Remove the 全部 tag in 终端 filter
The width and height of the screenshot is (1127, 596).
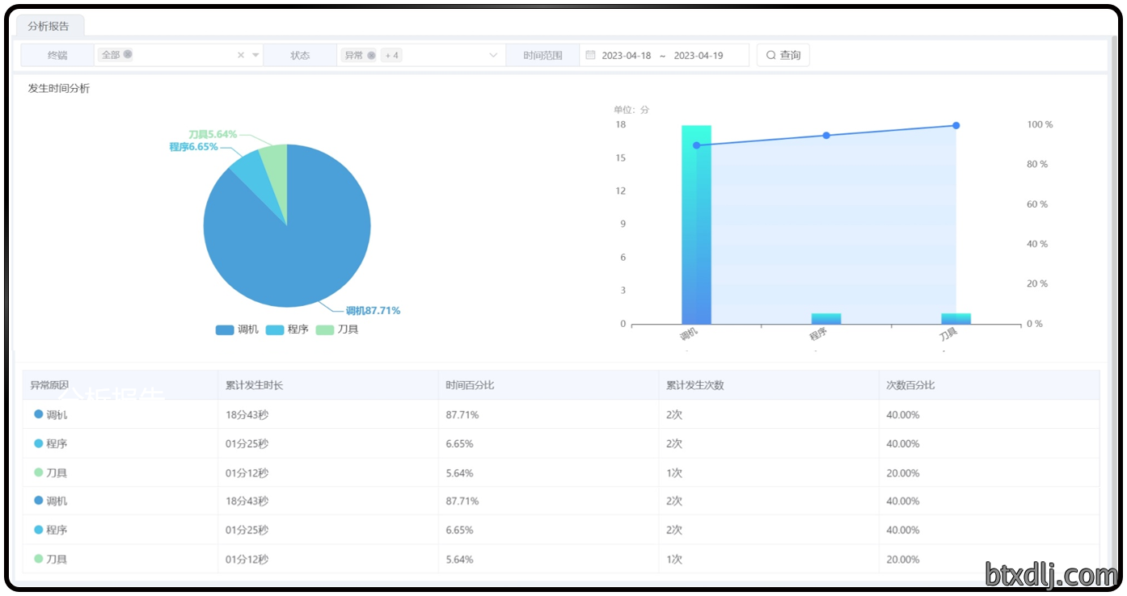[128, 55]
